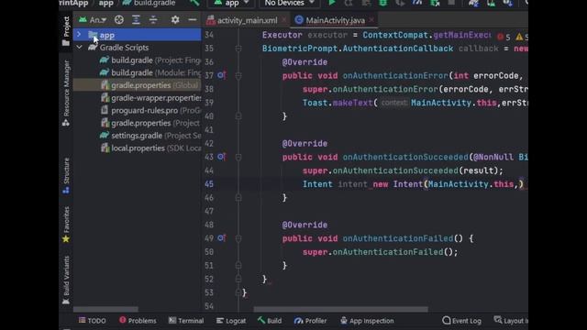Select local.properties file
Image resolution: width=587 pixels, height=330 pixels.
click(x=150, y=148)
